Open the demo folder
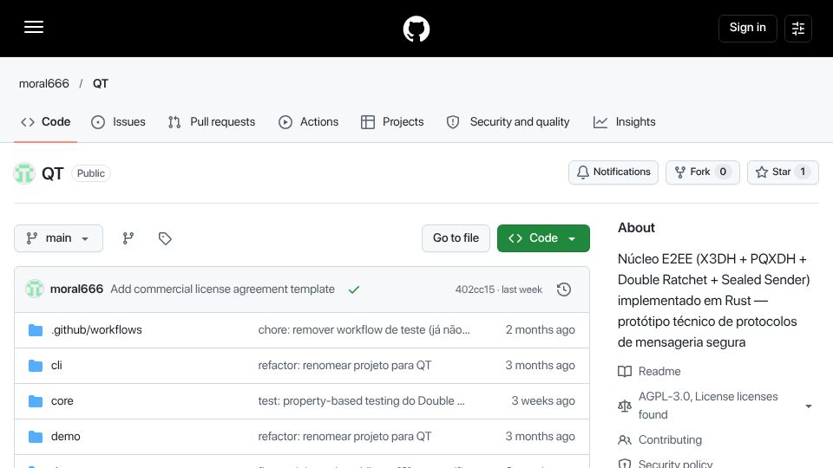Viewport: 833px width, 468px height. [65, 437]
